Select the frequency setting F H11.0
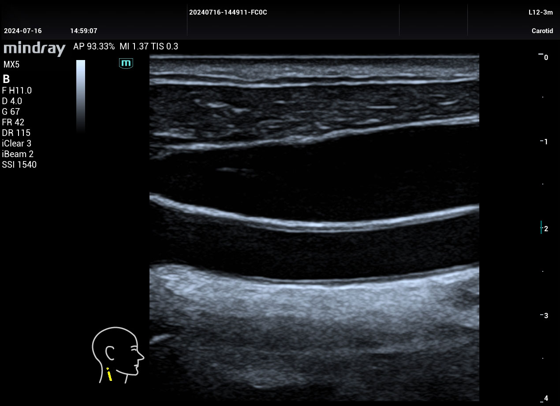Viewport: 560px width, 406px height. point(17,90)
